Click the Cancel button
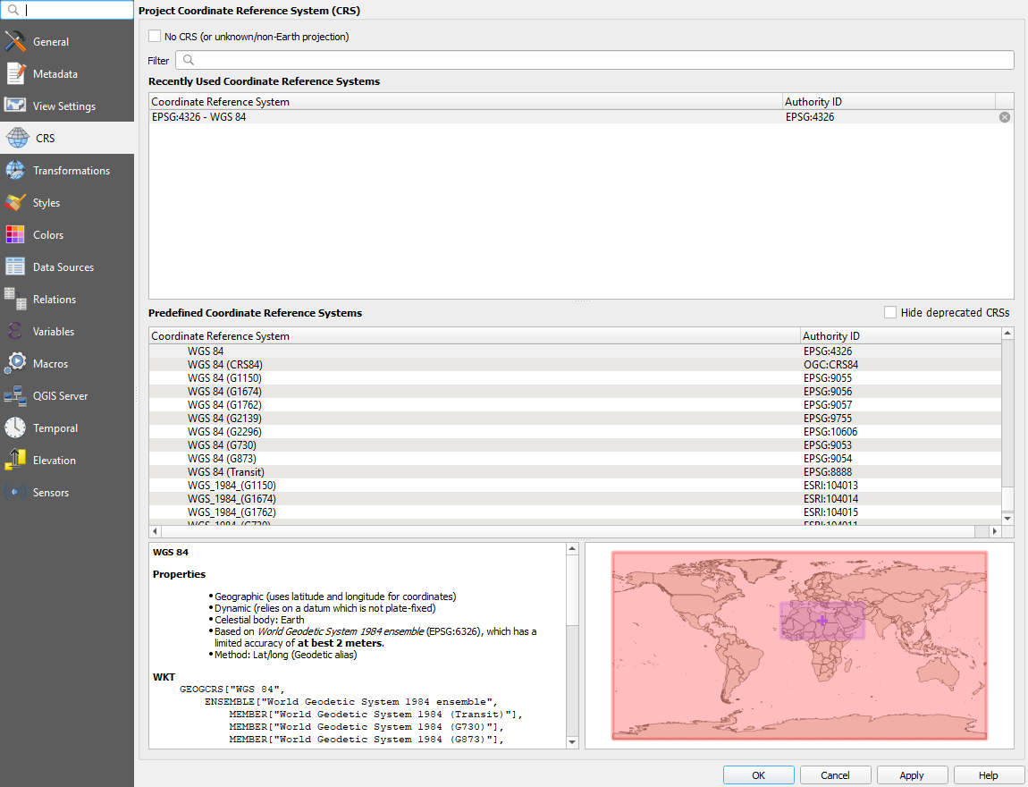 (835, 774)
